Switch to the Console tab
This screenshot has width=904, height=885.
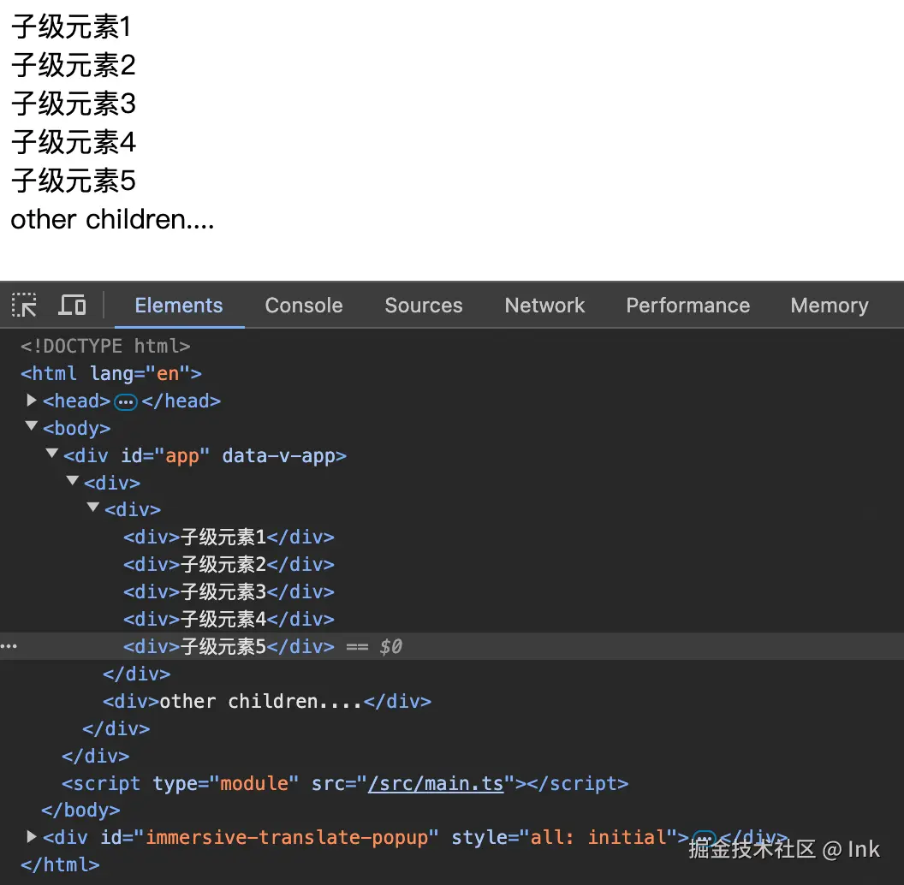click(304, 305)
